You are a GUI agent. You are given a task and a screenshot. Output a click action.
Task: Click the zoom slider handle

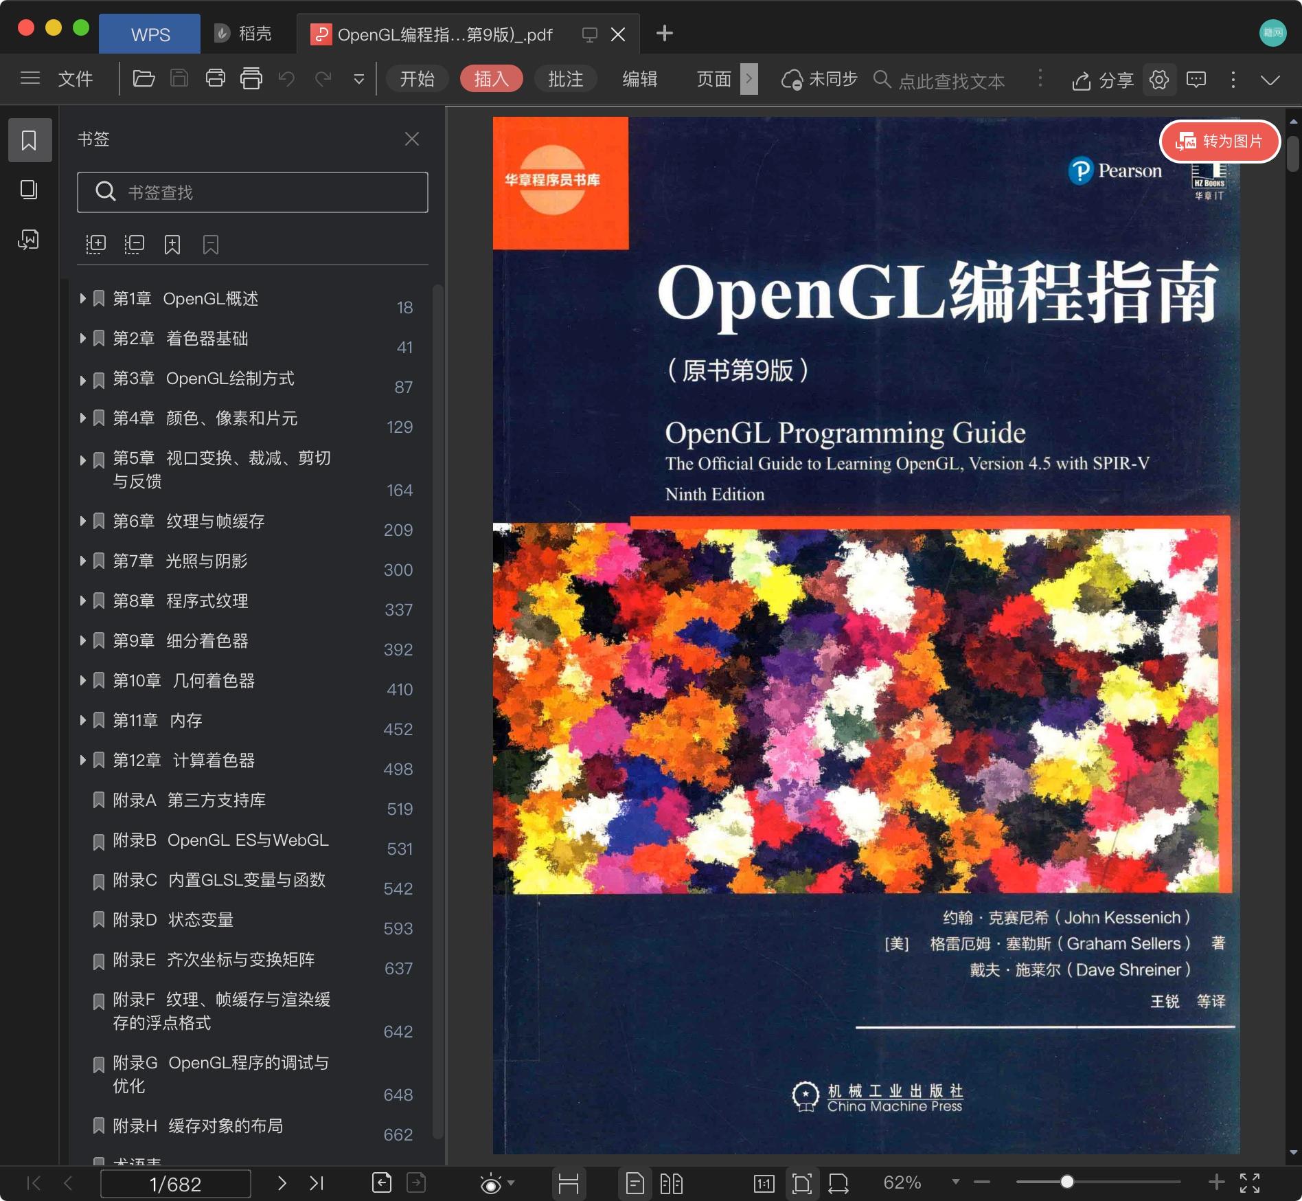click(x=1066, y=1182)
